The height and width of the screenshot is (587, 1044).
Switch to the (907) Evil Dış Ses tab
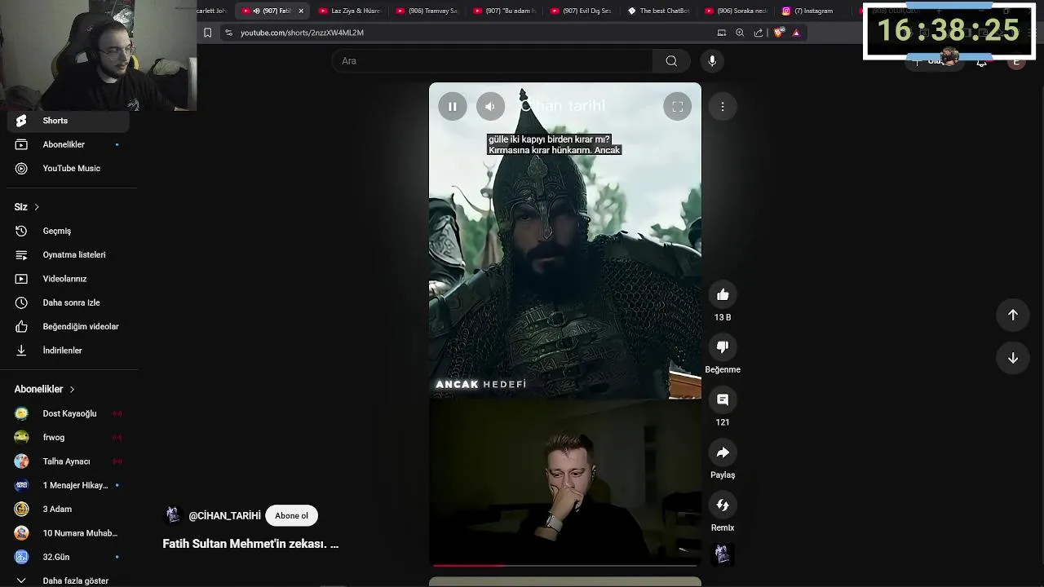click(x=582, y=11)
